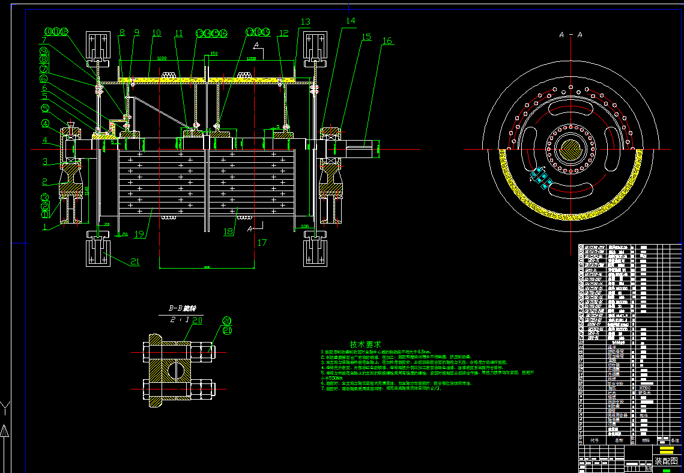The image size is (684, 473).
Task: Select plain leader number 8 at top
Action: pyautogui.click(x=122, y=32)
